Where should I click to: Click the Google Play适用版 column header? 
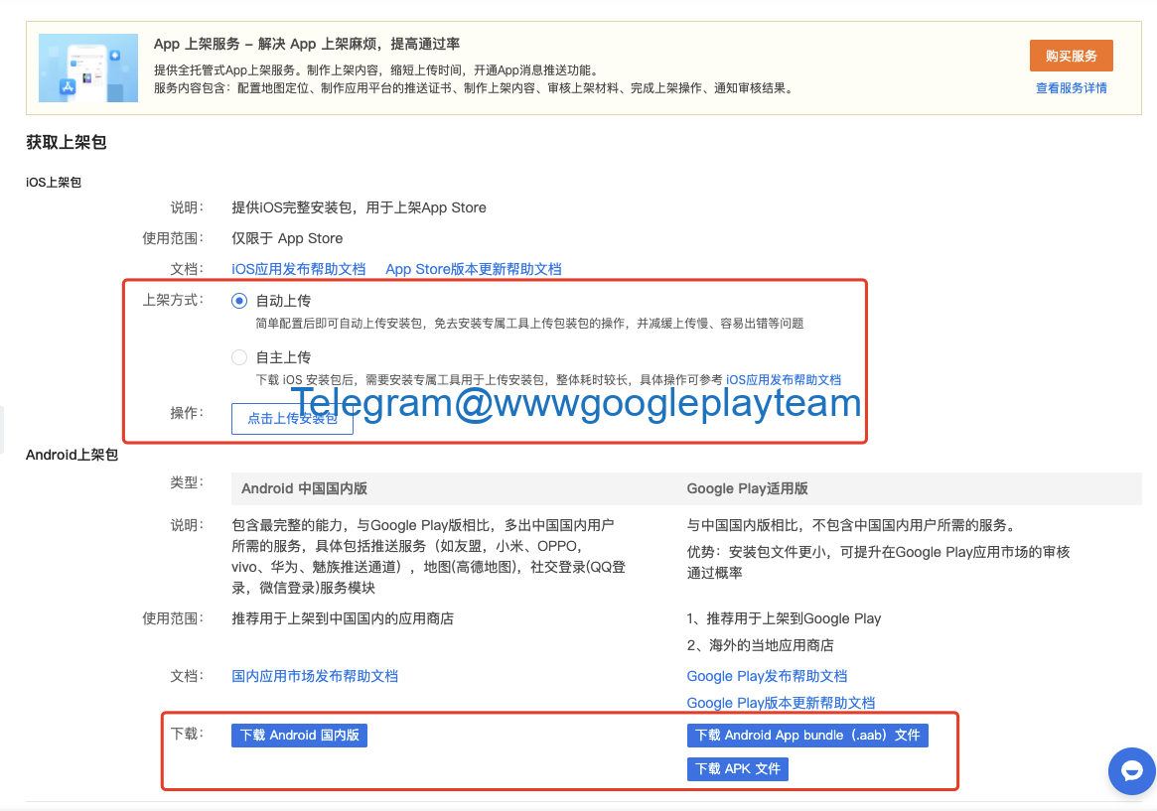click(747, 488)
